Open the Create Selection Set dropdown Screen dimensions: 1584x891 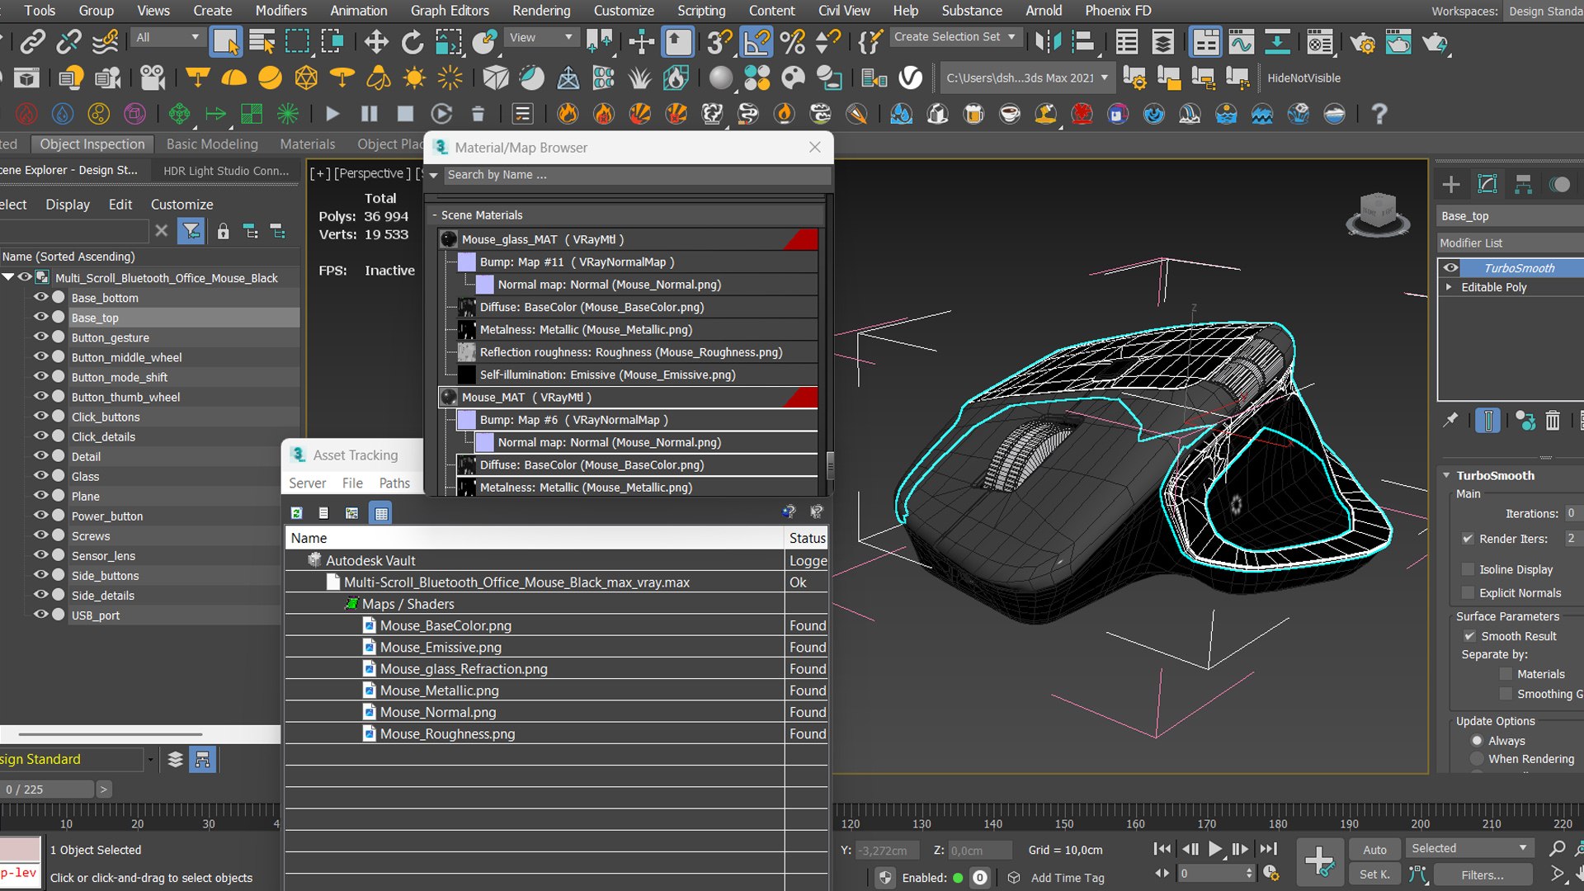click(1011, 37)
